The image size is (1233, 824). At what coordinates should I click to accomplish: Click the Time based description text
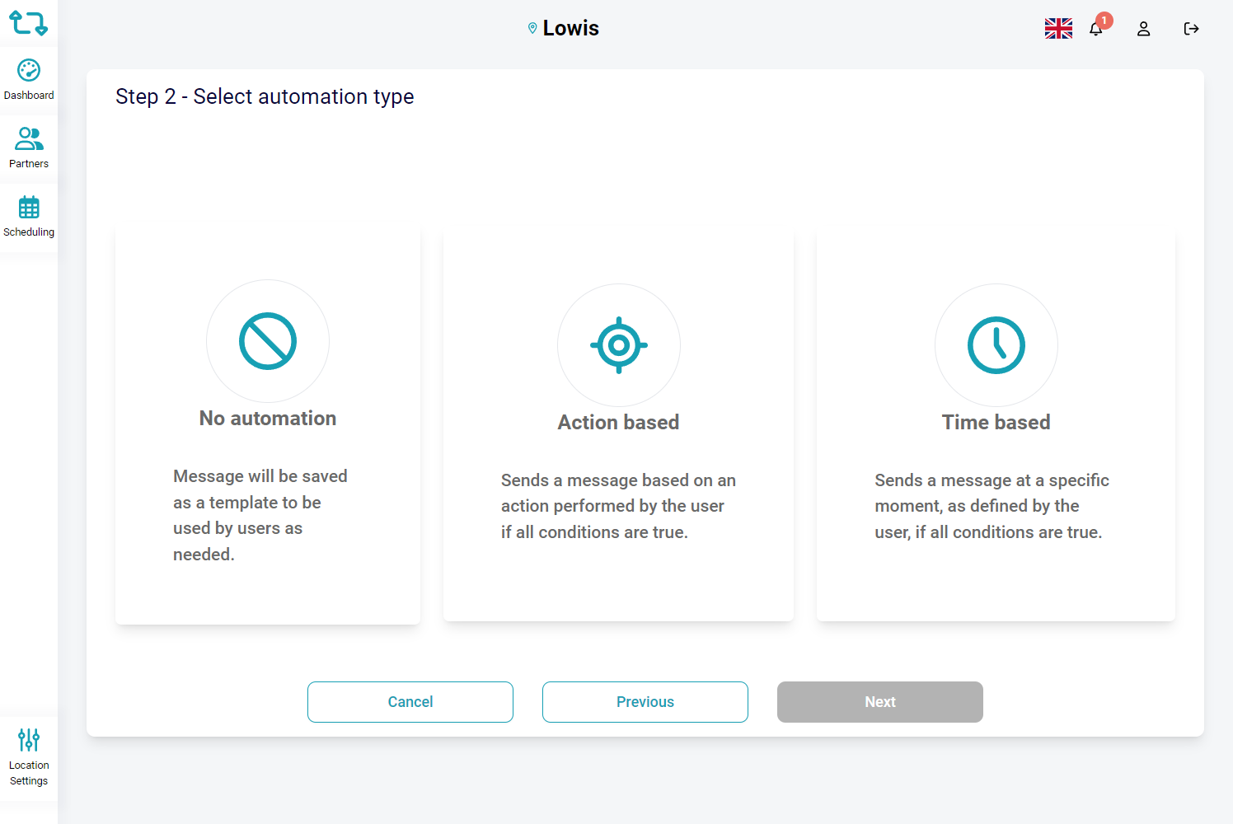coord(992,506)
